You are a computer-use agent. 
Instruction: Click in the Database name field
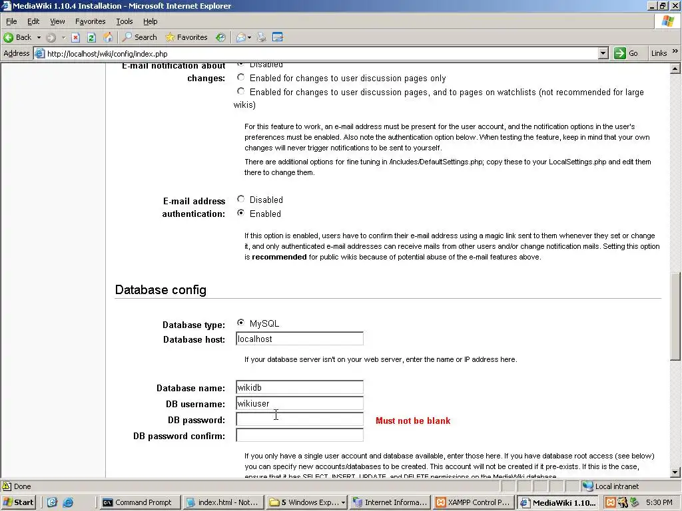tap(300, 388)
